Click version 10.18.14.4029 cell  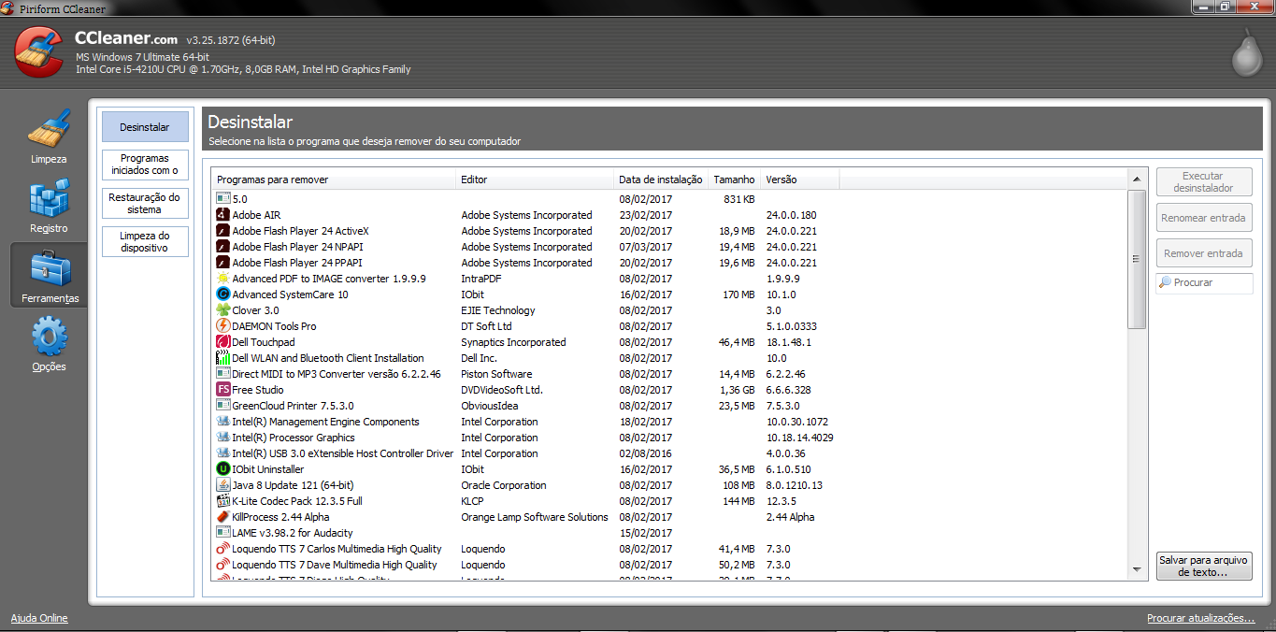pos(800,438)
